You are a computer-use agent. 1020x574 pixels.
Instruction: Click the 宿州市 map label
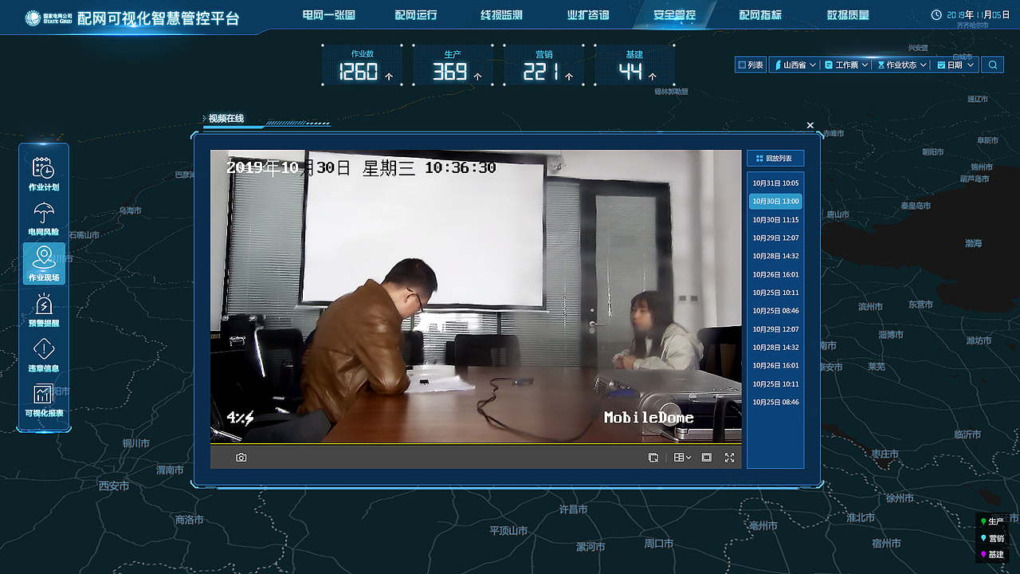click(886, 544)
